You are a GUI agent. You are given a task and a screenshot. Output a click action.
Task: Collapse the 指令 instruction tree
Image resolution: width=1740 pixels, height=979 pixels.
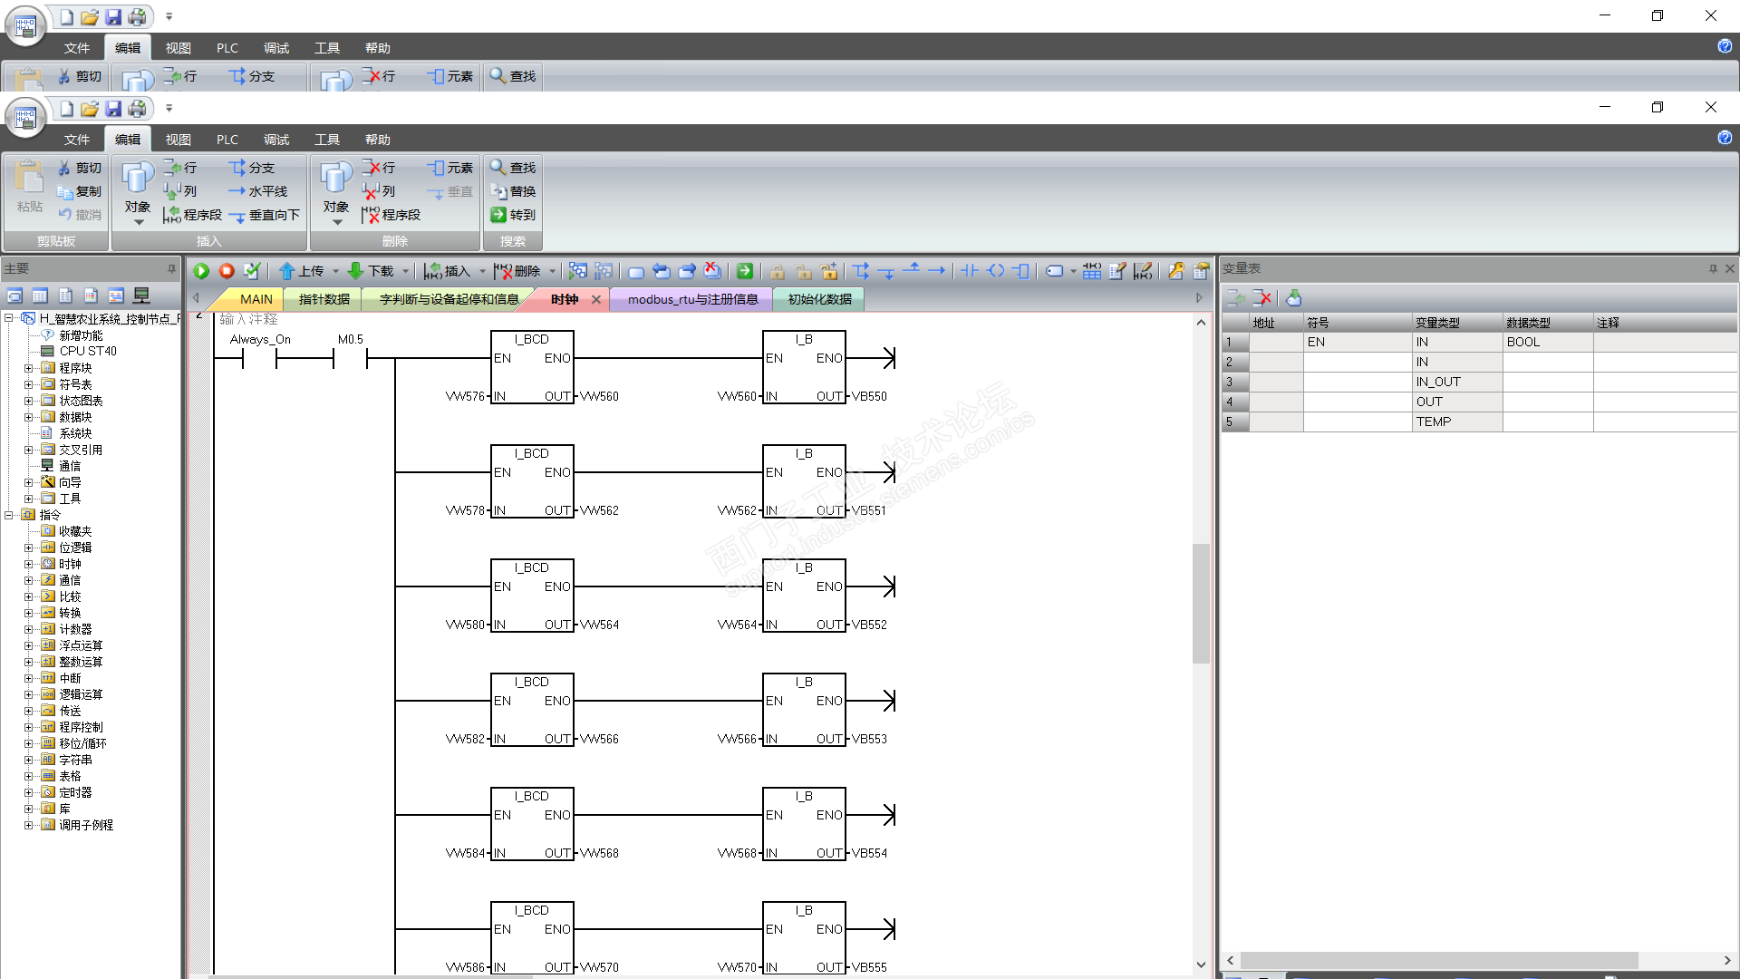click(x=9, y=515)
